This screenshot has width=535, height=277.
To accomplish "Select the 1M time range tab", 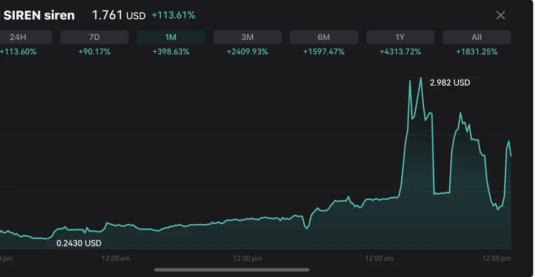I will pyautogui.click(x=171, y=37).
